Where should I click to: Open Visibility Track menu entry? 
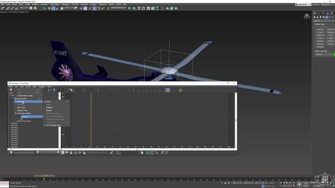[x=29, y=110]
